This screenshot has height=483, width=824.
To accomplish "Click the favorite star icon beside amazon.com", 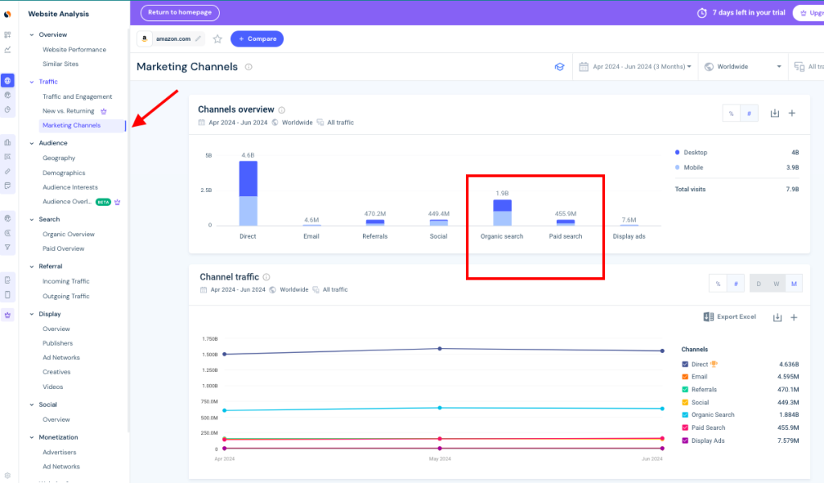I will [217, 39].
